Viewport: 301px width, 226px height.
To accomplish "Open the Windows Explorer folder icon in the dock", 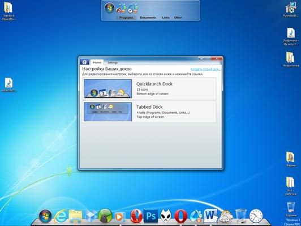I will [x=75, y=216].
